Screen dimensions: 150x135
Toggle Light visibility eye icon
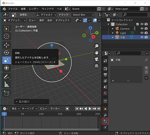(x=142, y=33)
